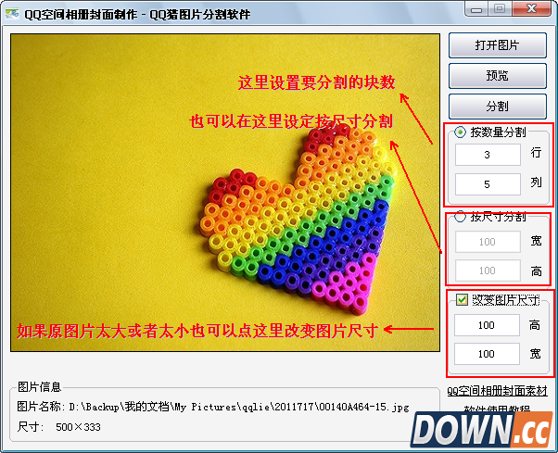The height and width of the screenshot is (453, 558).
Task: Minimize the QQ猪图片分割软件 window
Action: pyautogui.click(x=476, y=8)
